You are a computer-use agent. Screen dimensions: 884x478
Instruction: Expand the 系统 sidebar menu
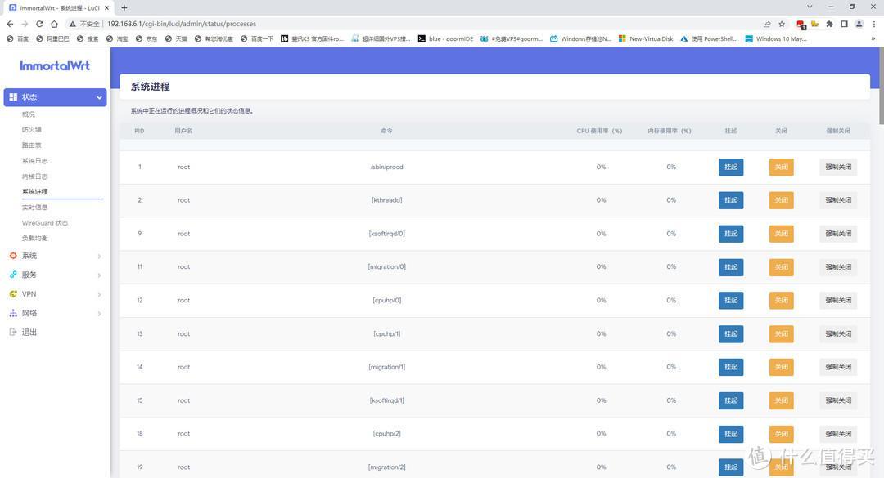click(56, 256)
